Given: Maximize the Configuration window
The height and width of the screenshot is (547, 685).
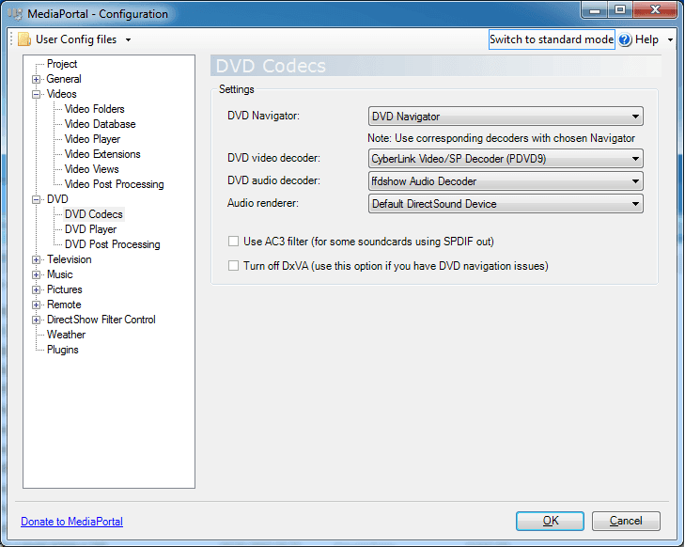Looking at the screenshot, I should coord(620,10).
